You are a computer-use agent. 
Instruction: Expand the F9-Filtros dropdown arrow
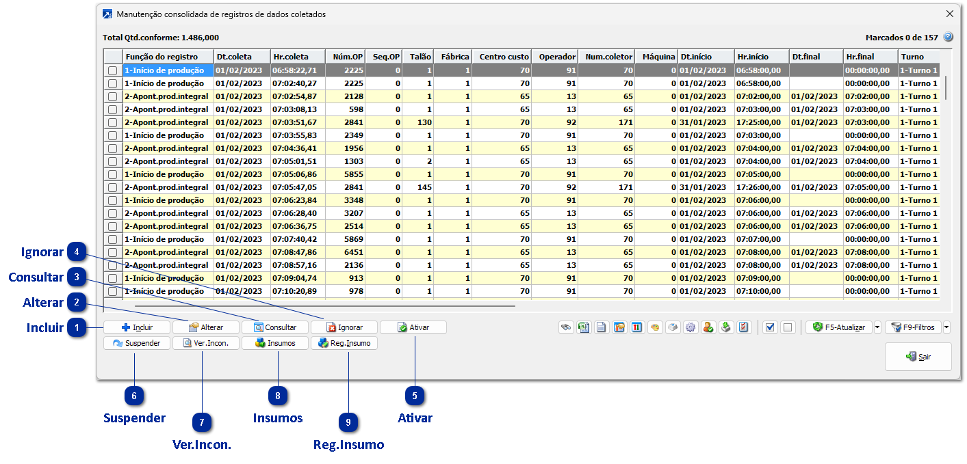(946, 327)
